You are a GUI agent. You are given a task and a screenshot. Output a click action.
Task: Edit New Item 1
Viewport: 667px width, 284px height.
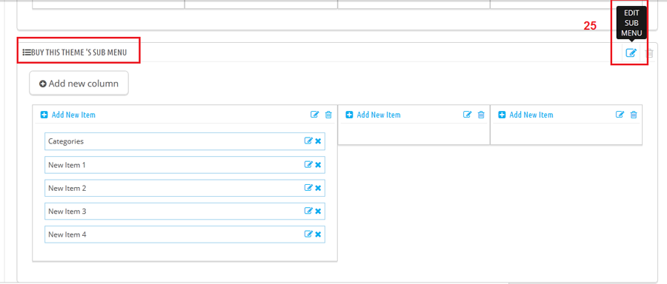tap(308, 164)
